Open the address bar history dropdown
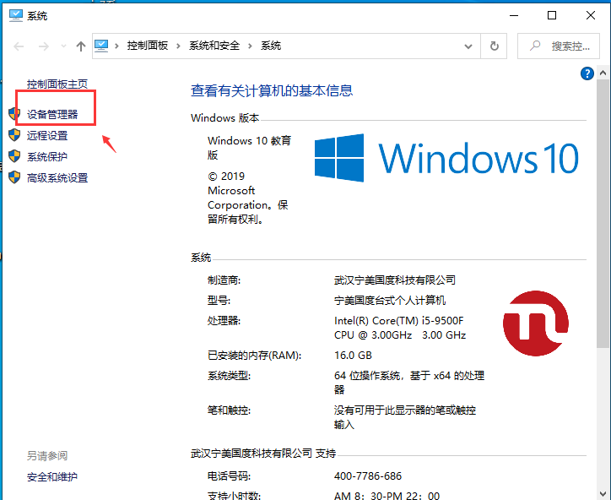 [x=468, y=46]
